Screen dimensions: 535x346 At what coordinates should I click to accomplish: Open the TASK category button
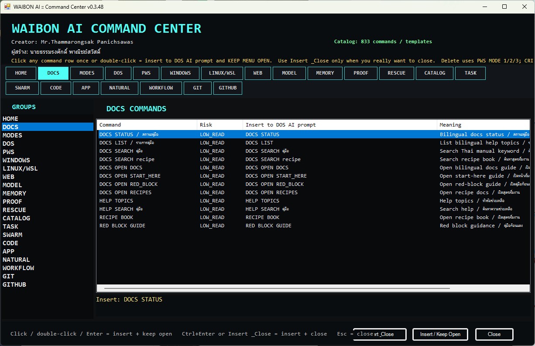tap(470, 73)
